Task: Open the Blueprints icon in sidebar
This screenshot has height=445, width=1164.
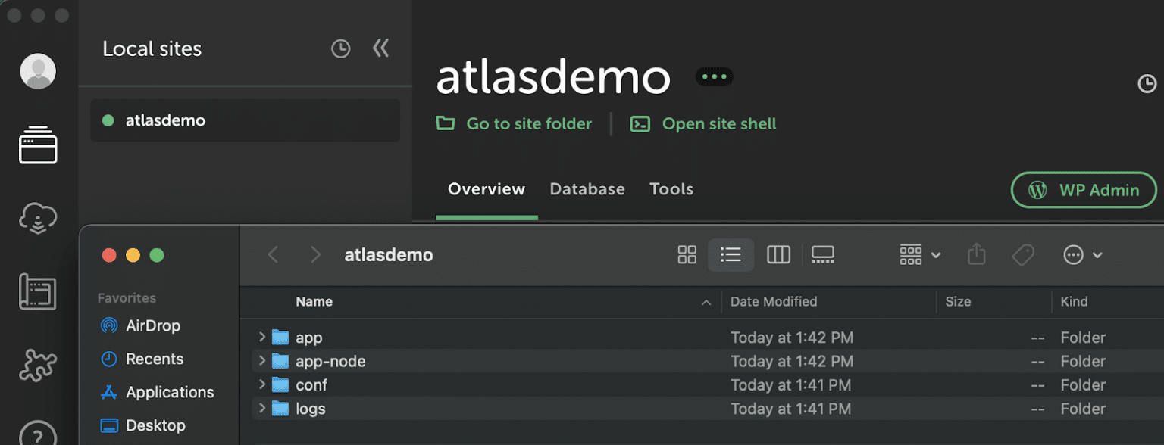Action: [38, 293]
